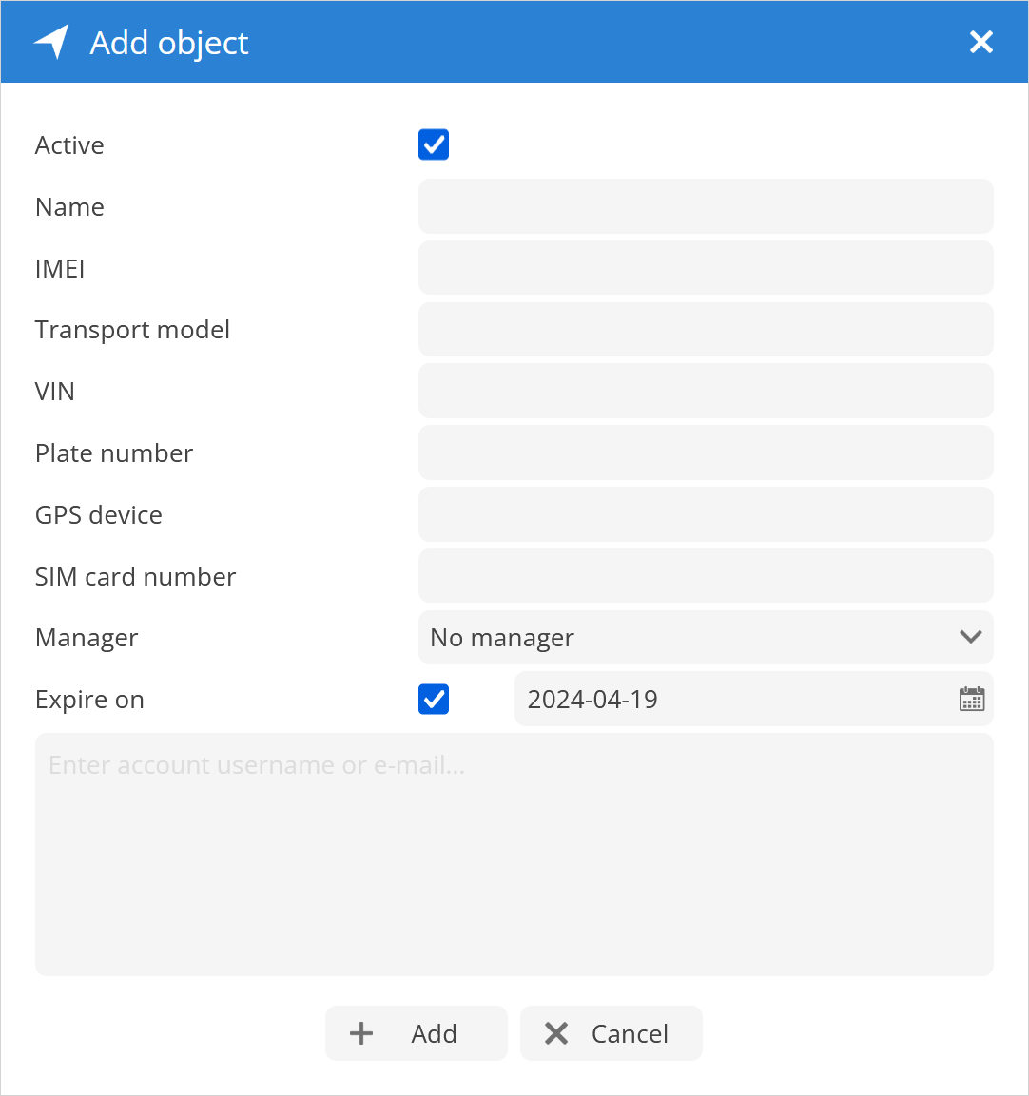The width and height of the screenshot is (1029, 1096).
Task: Select the Plate number field
Action: pyautogui.click(x=705, y=452)
